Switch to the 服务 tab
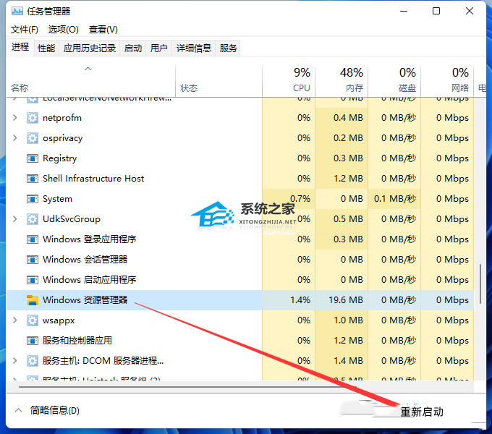Viewport: 492px width, 434px height. (228, 48)
